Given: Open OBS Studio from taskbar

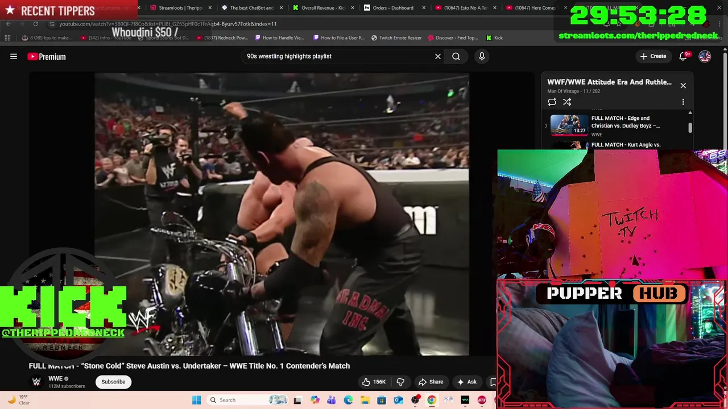Looking at the screenshot, I should [x=415, y=400].
